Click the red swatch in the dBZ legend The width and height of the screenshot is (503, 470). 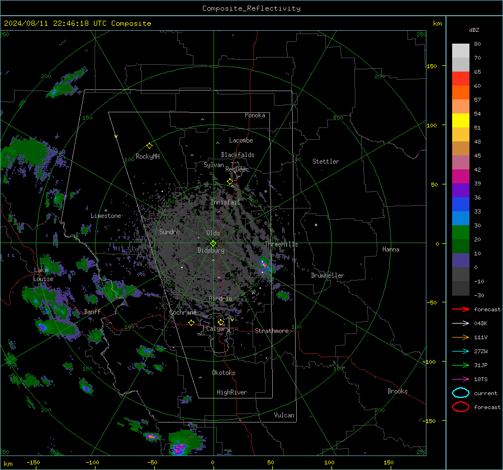click(461, 78)
